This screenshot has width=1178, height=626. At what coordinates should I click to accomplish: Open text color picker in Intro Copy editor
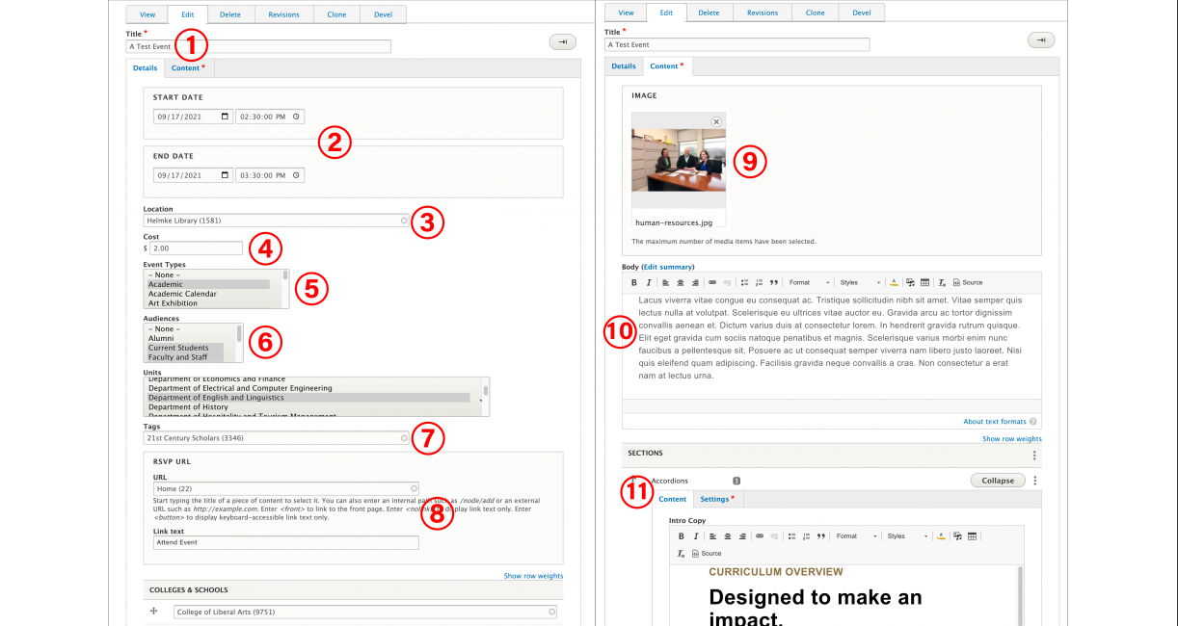pyautogui.click(x=941, y=536)
